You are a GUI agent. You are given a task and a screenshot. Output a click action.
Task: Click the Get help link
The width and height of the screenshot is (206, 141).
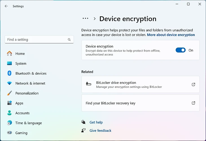[96, 122]
